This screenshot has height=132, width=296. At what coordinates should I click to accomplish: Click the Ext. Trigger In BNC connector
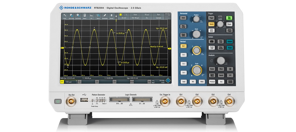pos(165,101)
